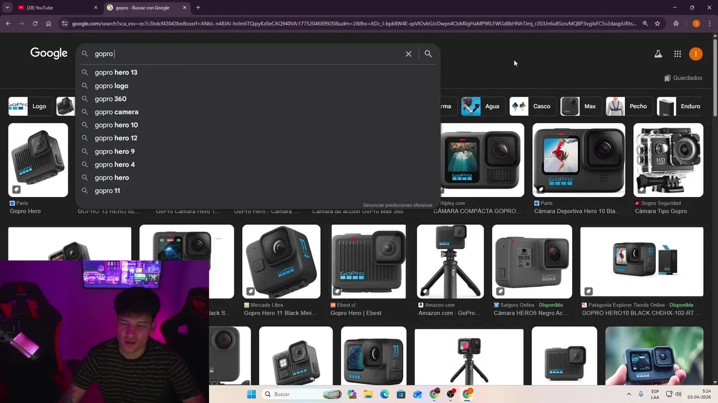The image size is (718, 403).
Task: Show hidden system tray icons
Action: point(628,394)
